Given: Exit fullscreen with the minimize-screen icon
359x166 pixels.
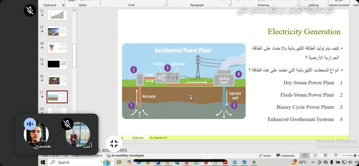Looking at the screenshot, I should tap(114, 143).
